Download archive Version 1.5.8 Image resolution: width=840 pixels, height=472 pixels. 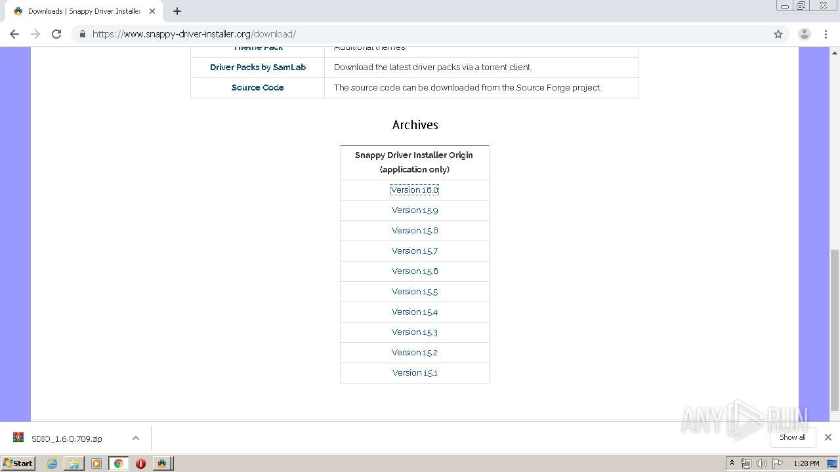(x=415, y=230)
